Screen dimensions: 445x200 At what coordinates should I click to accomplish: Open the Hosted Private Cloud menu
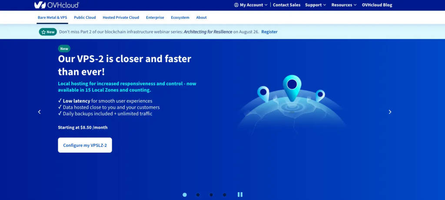121,17
